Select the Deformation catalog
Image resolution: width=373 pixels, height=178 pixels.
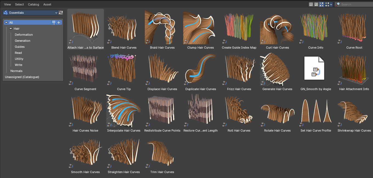click(x=24, y=35)
